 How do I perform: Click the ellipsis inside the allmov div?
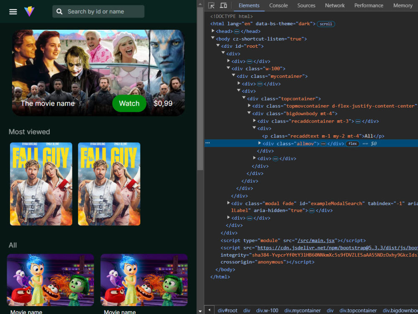(323, 144)
